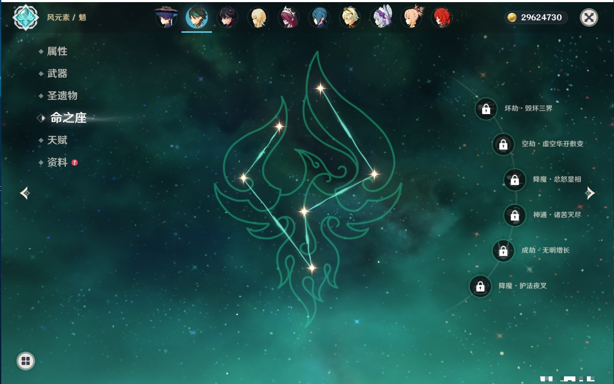Open the 属性 attributes page

pos(57,51)
